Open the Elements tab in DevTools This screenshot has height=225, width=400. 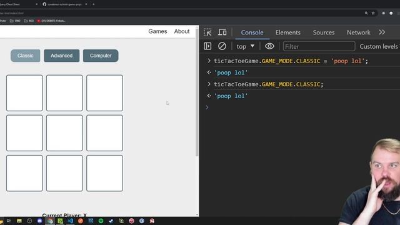point(287,32)
